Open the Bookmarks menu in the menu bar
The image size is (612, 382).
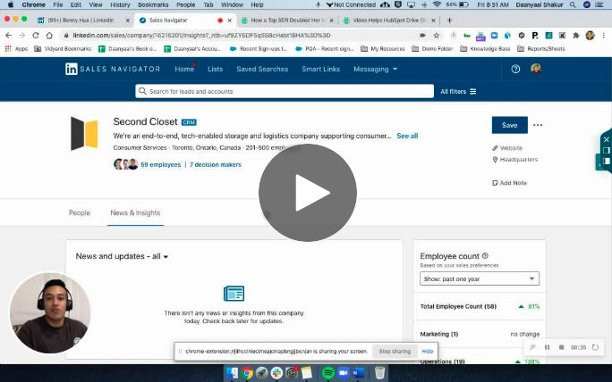[x=153, y=4]
